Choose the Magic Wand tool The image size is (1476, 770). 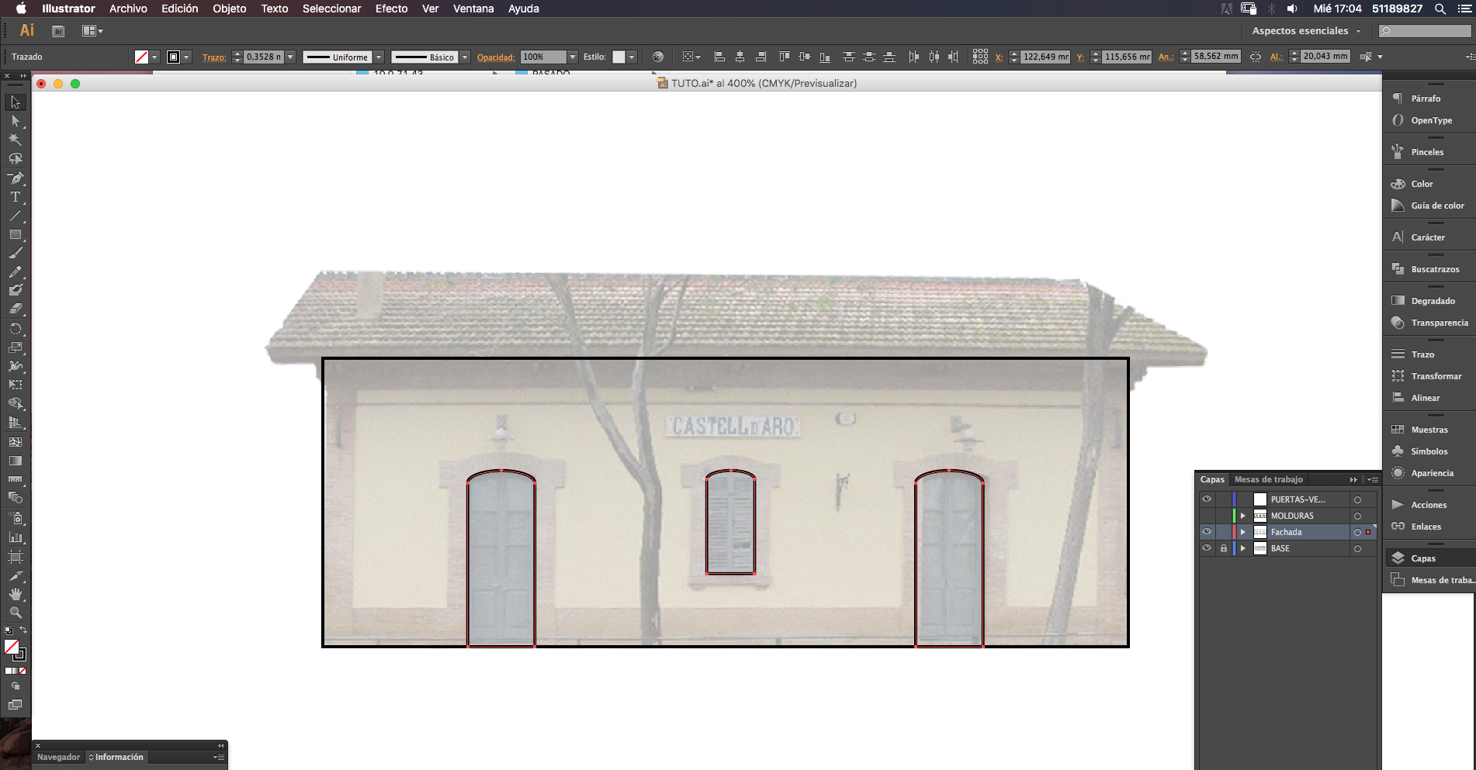pos(16,140)
